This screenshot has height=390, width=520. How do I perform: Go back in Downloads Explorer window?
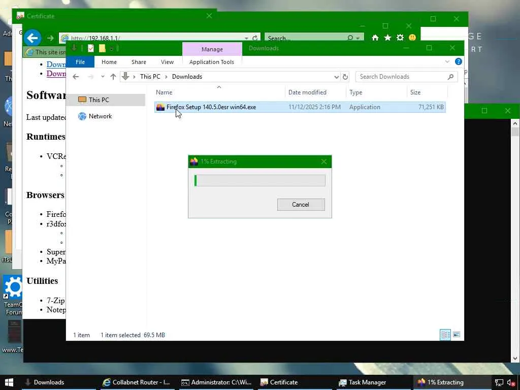click(76, 77)
